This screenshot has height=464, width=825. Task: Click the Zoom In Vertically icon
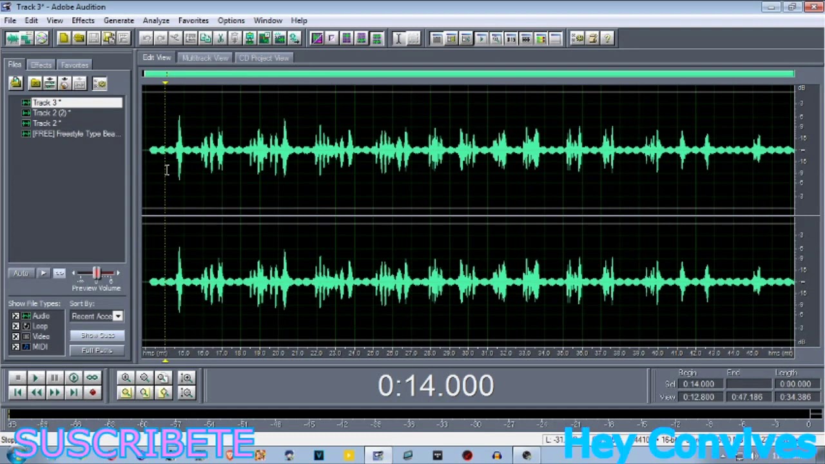pos(186,378)
